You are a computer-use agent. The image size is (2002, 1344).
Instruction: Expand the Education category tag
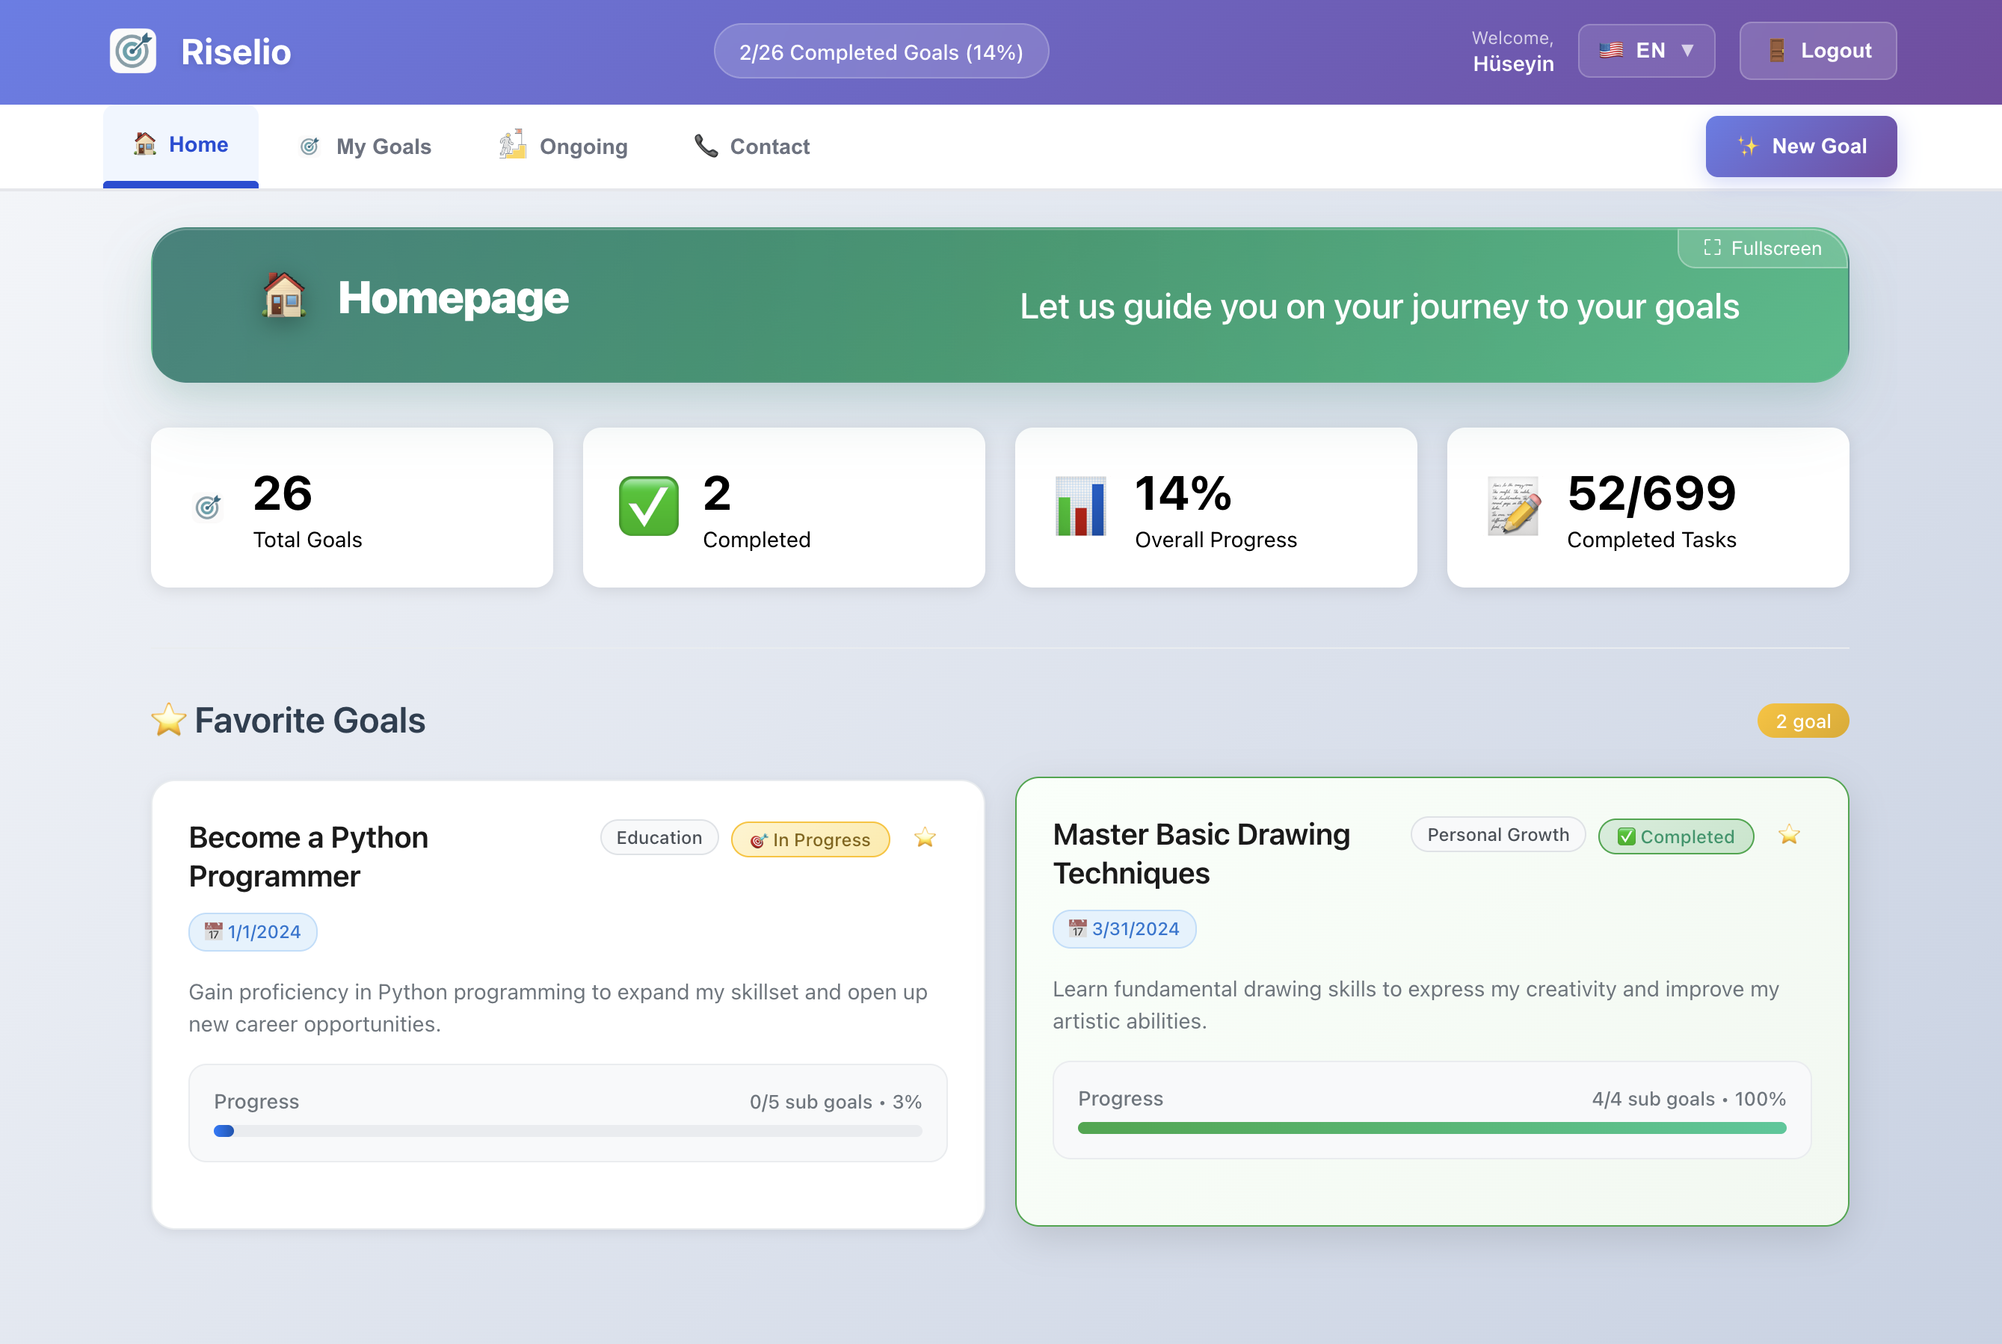tap(659, 837)
